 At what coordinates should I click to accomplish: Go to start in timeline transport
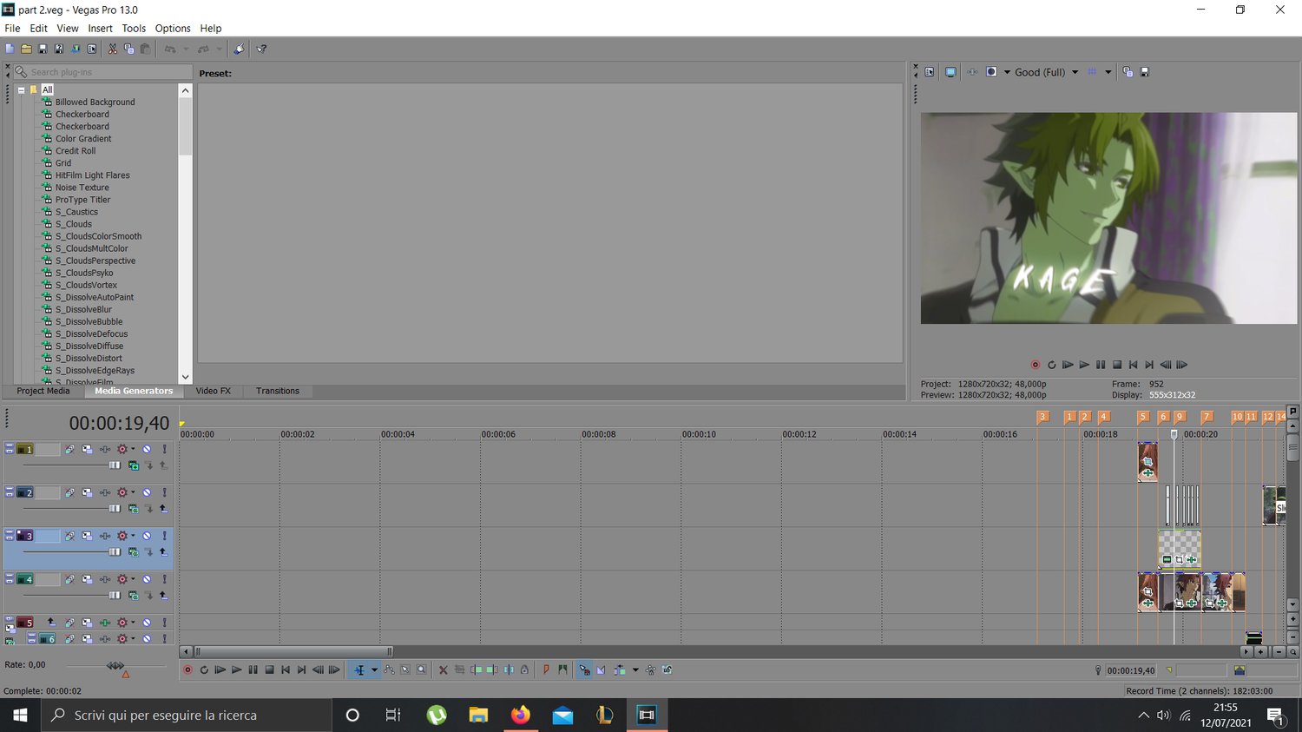coord(286,669)
